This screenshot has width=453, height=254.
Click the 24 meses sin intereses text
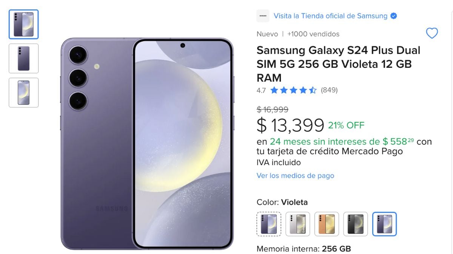click(325, 141)
